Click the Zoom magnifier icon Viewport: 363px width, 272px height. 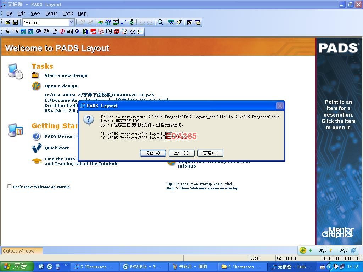point(160,22)
